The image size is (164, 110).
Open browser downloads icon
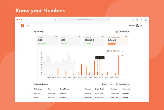pos(133,20)
